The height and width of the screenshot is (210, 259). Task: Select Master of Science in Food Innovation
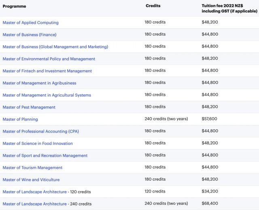click(38, 143)
